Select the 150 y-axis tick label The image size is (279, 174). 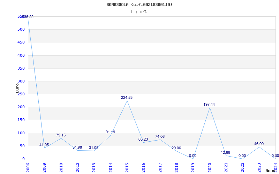[x=21, y=120]
